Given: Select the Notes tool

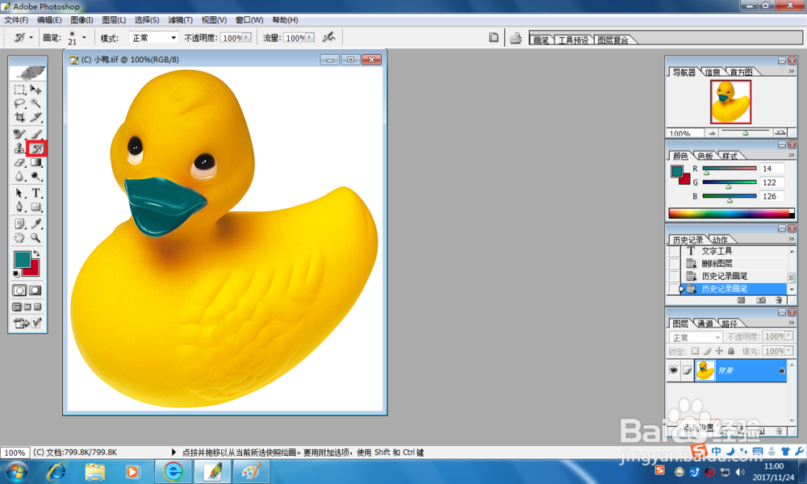Looking at the screenshot, I should click(19, 223).
